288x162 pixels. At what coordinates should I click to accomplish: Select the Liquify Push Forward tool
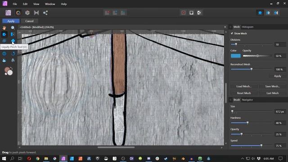tap(4, 34)
